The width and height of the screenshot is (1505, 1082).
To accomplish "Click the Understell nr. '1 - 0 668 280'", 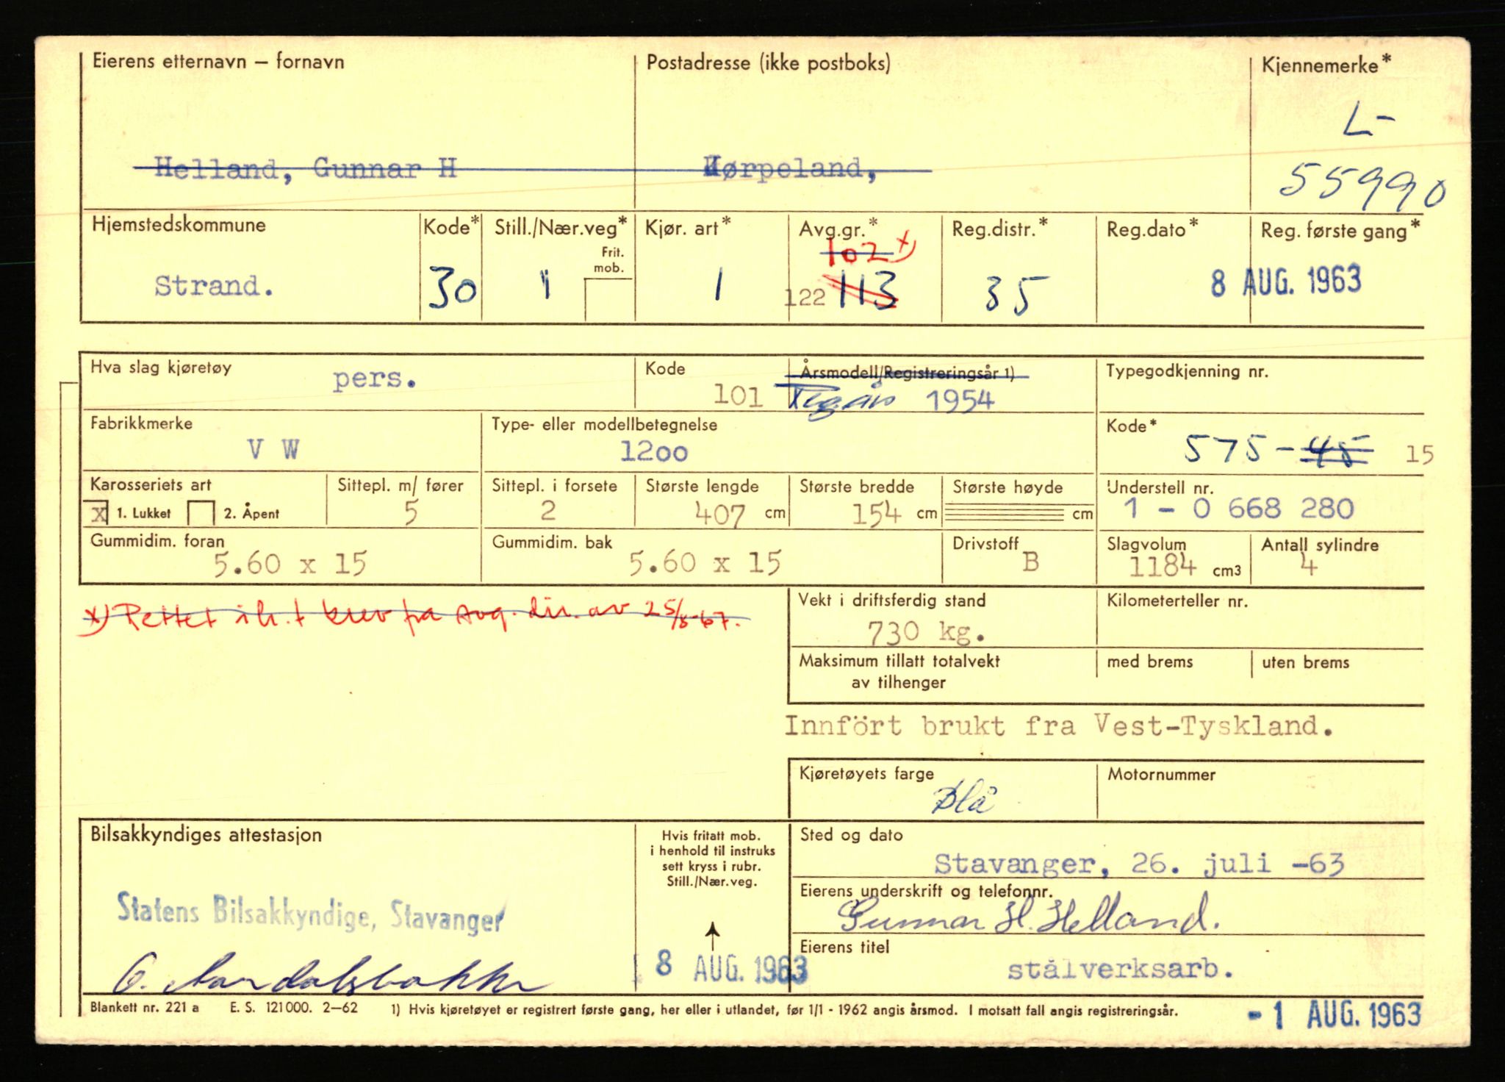I will tap(1238, 509).
